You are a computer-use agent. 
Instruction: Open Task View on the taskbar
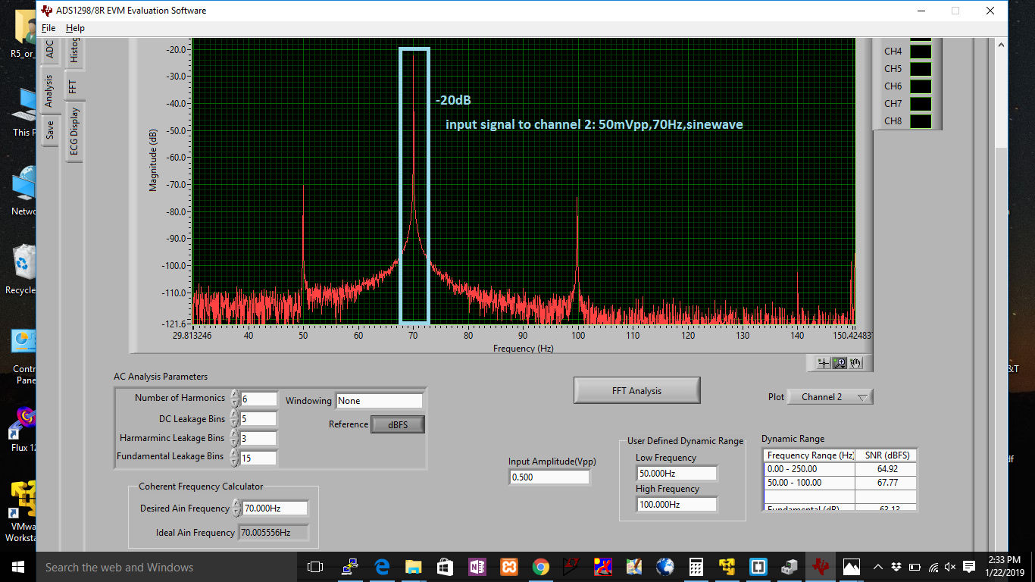coord(315,567)
